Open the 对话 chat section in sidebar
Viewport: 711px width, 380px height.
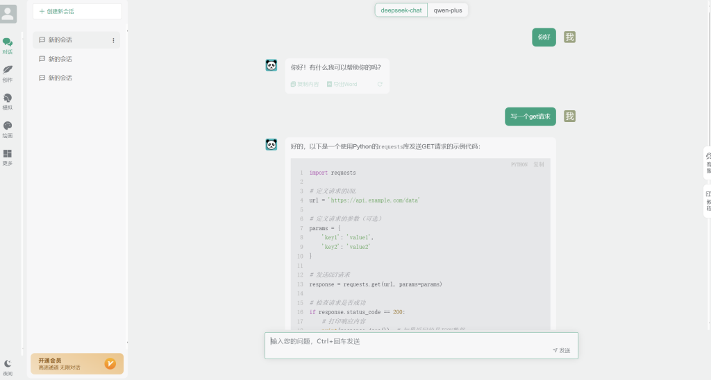pos(8,46)
